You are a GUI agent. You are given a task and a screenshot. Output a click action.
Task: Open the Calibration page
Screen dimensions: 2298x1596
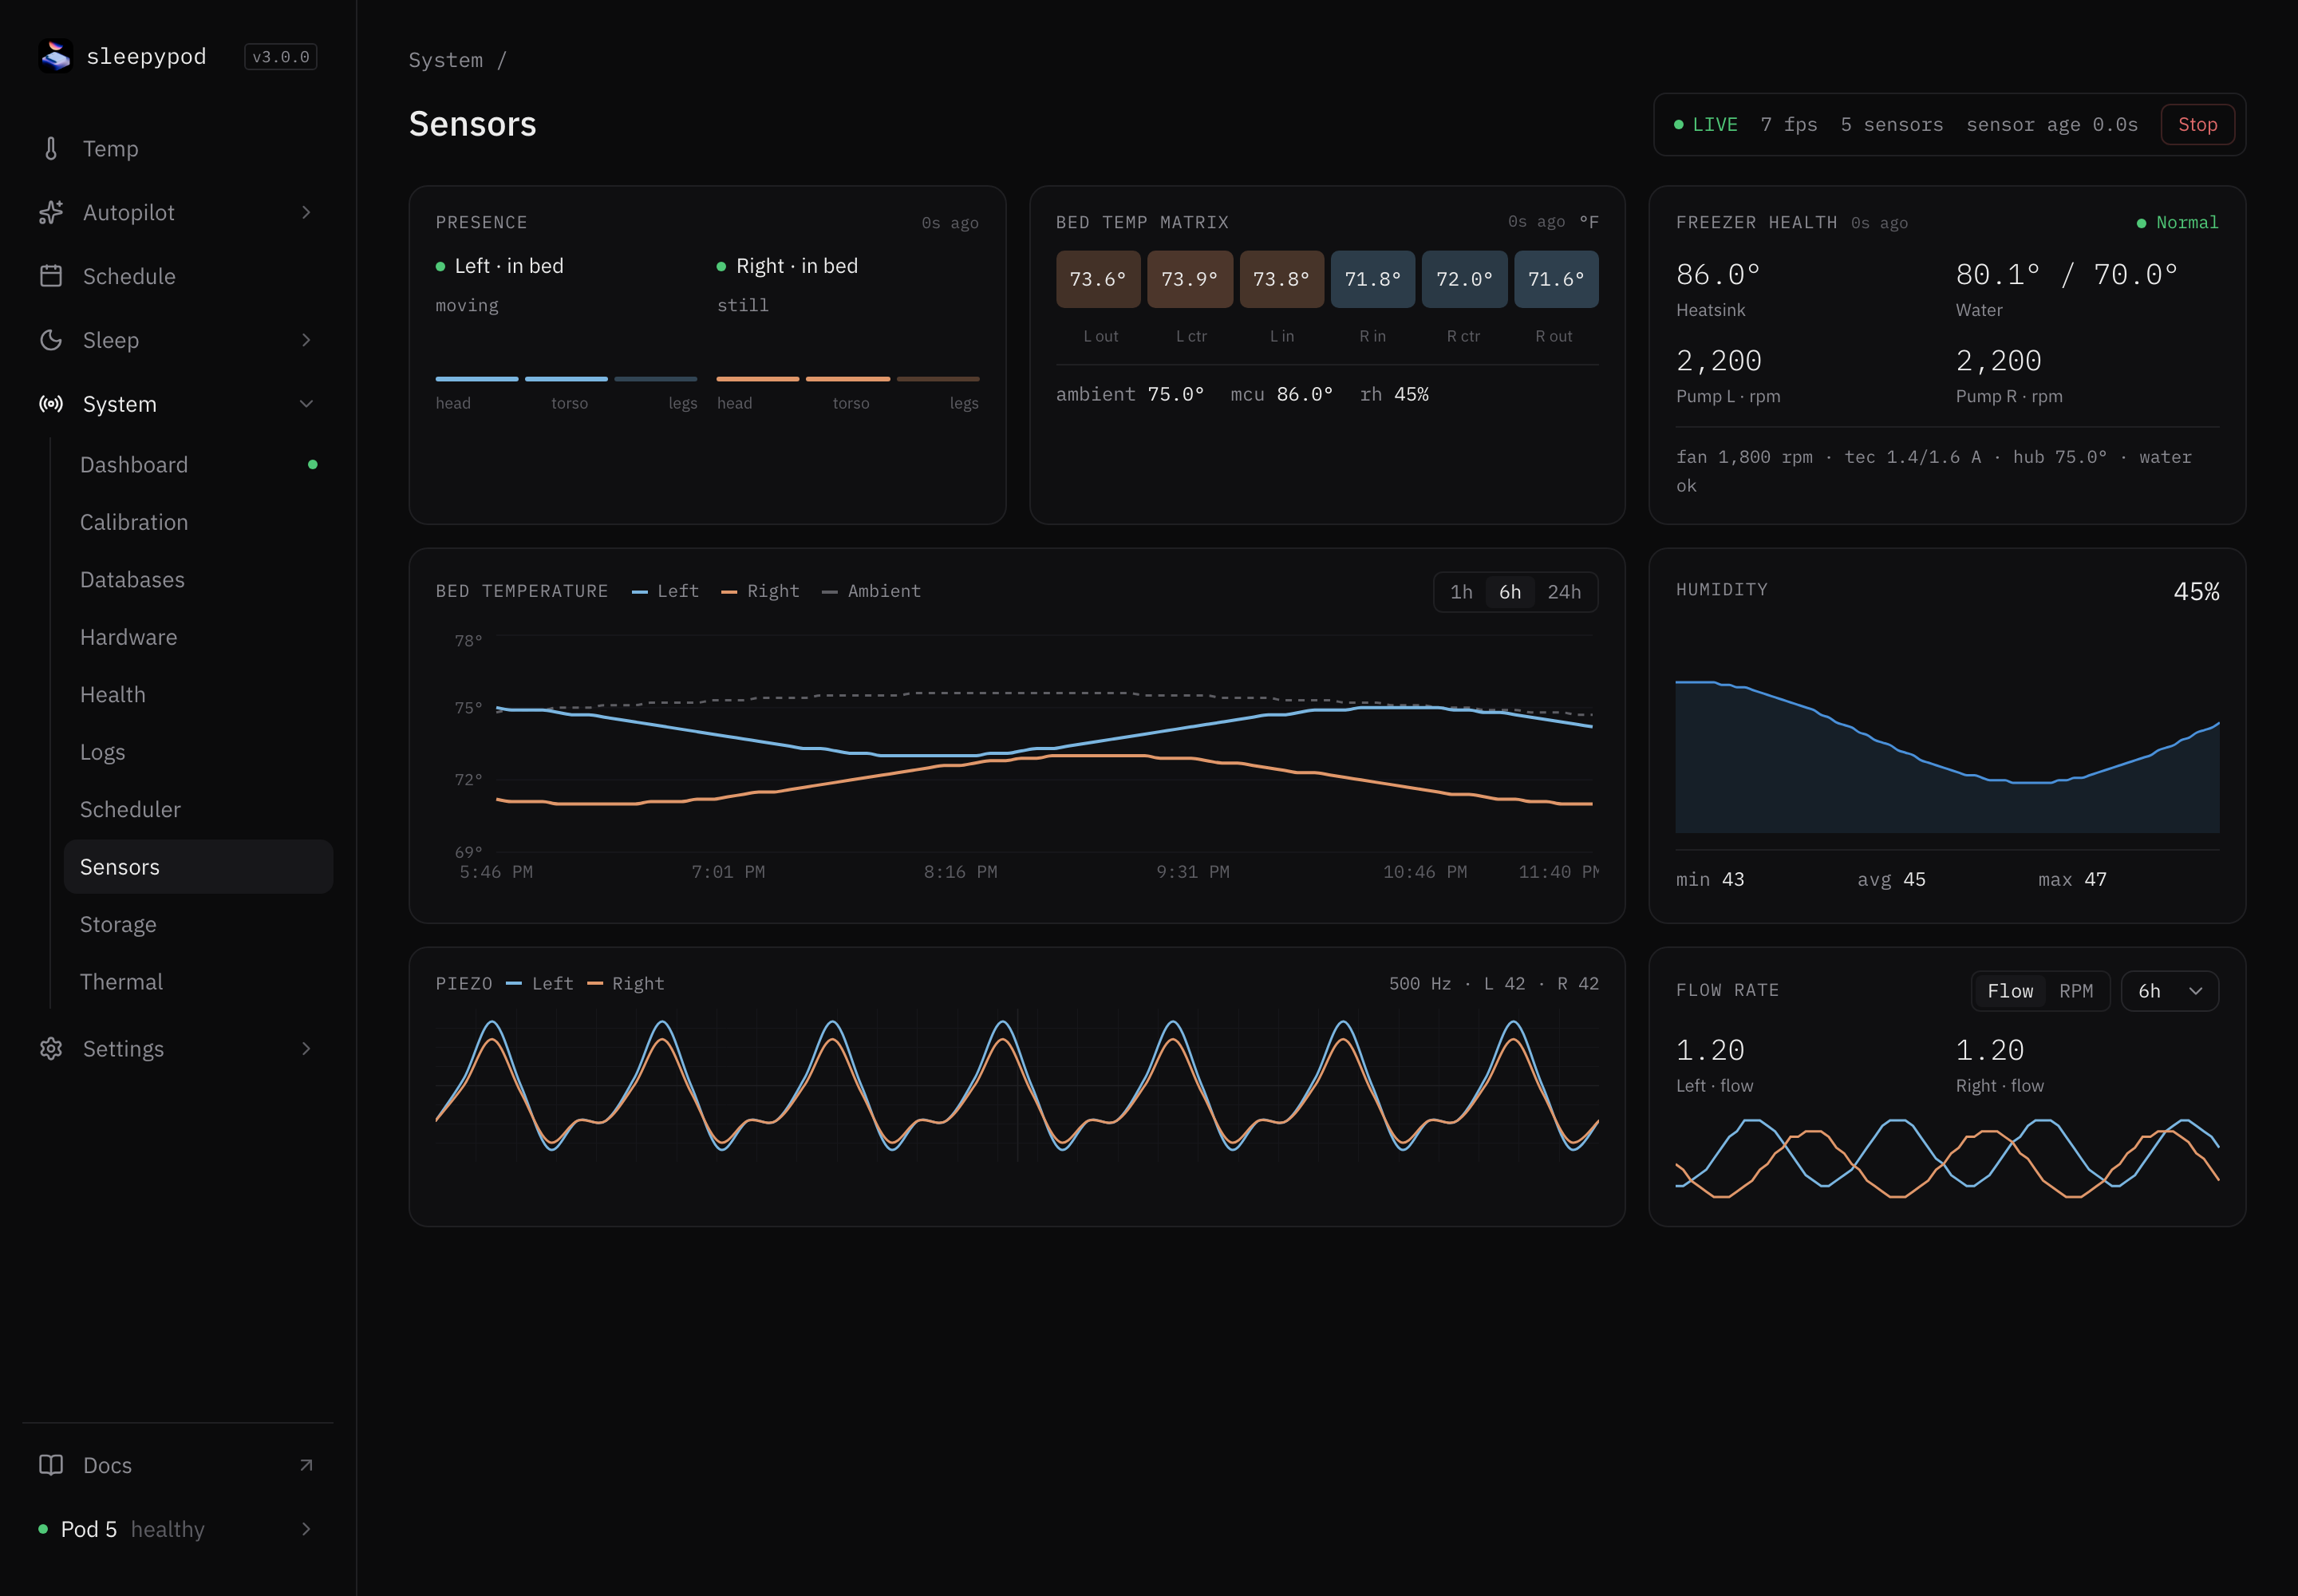coord(198,522)
